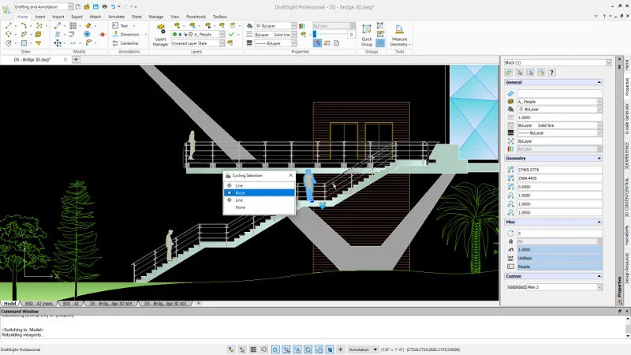The width and height of the screenshot is (631, 355).
Task: Click the Dimension tool icon
Action: coord(115,35)
